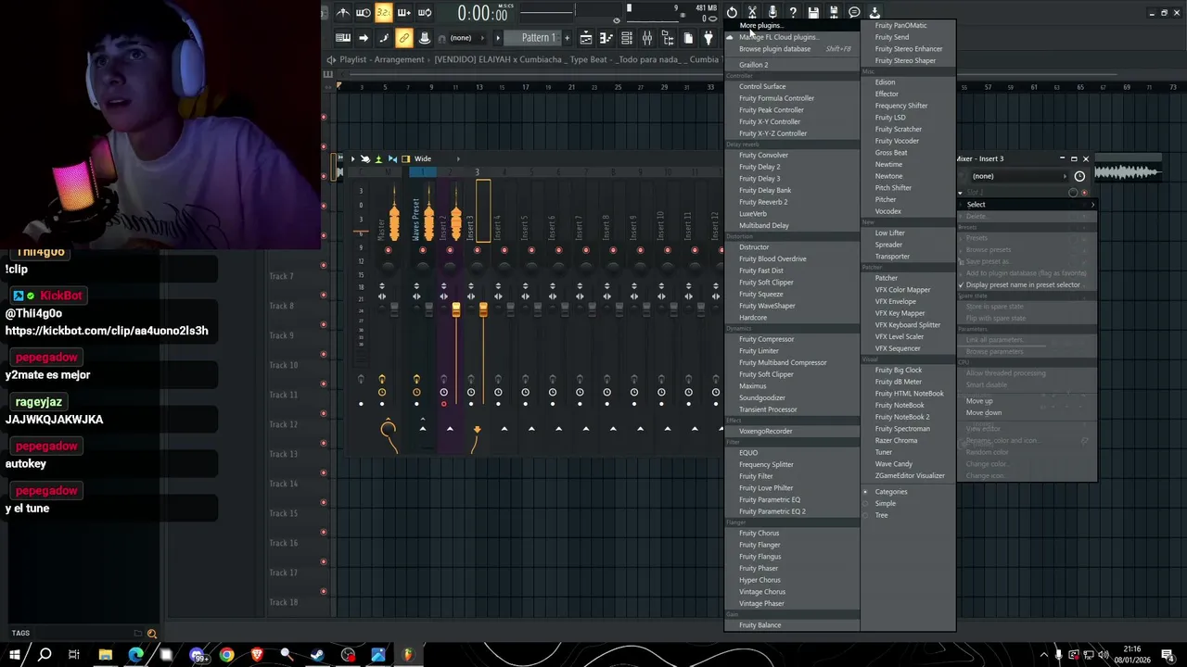This screenshot has height=667, width=1187.
Task: Open the Windows Start menu
Action: pyautogui.click(x=14, y=655)
